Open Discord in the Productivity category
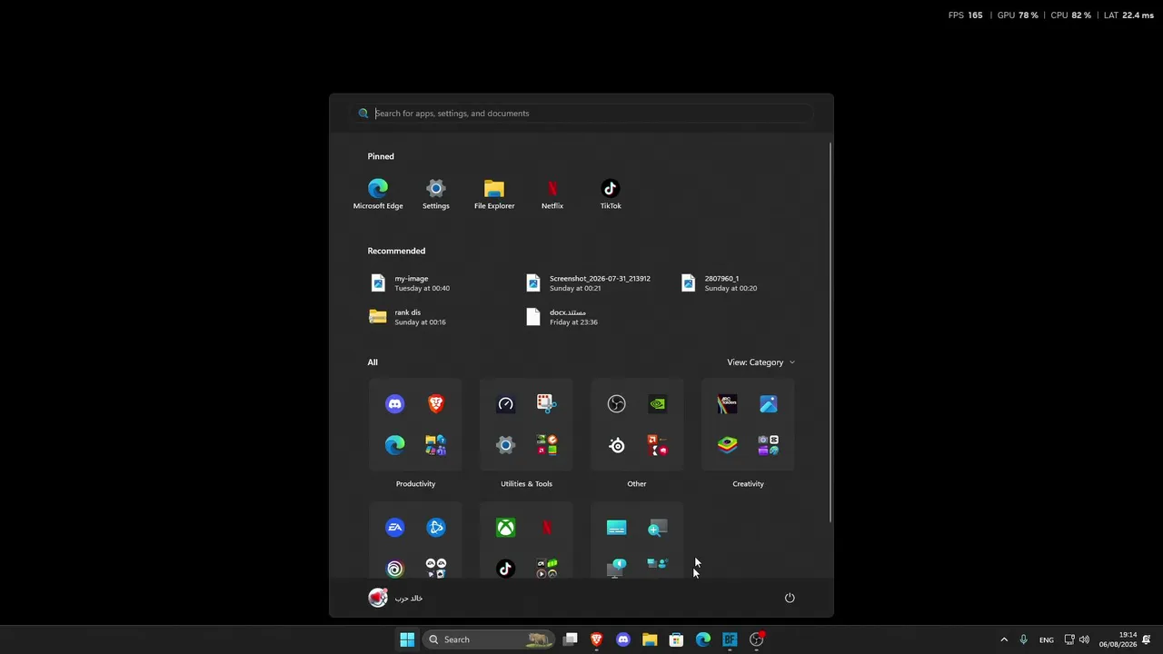Image resolution: width=1163 pixels, height=654 pixels. click(395, 404)
